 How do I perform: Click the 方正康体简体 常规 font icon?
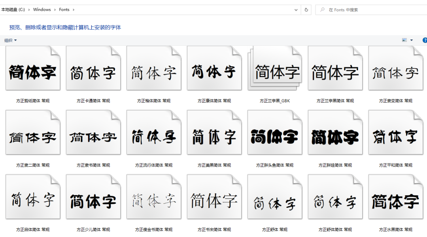[x=214, y=68]
